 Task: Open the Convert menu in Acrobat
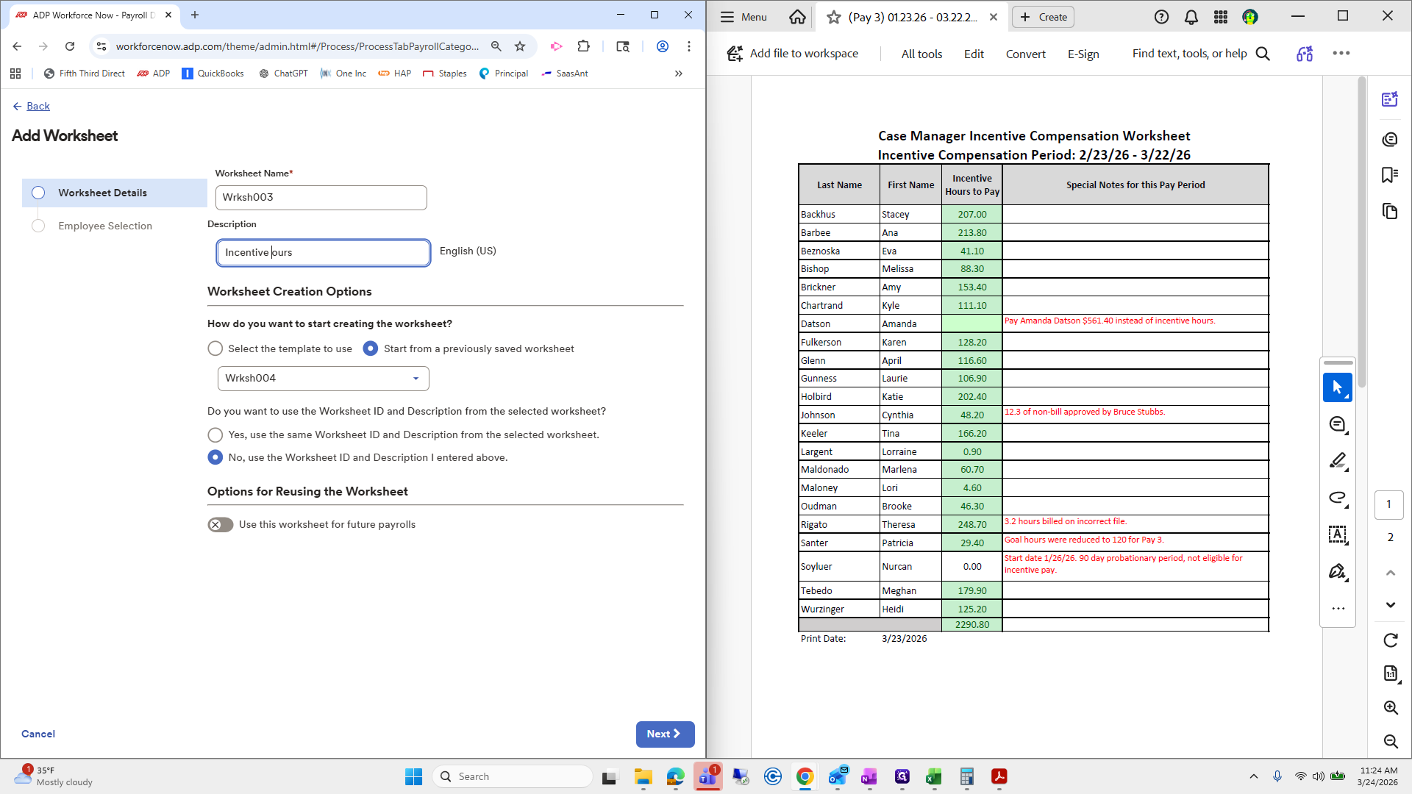pyautogui.click(x=1025, y=54)
